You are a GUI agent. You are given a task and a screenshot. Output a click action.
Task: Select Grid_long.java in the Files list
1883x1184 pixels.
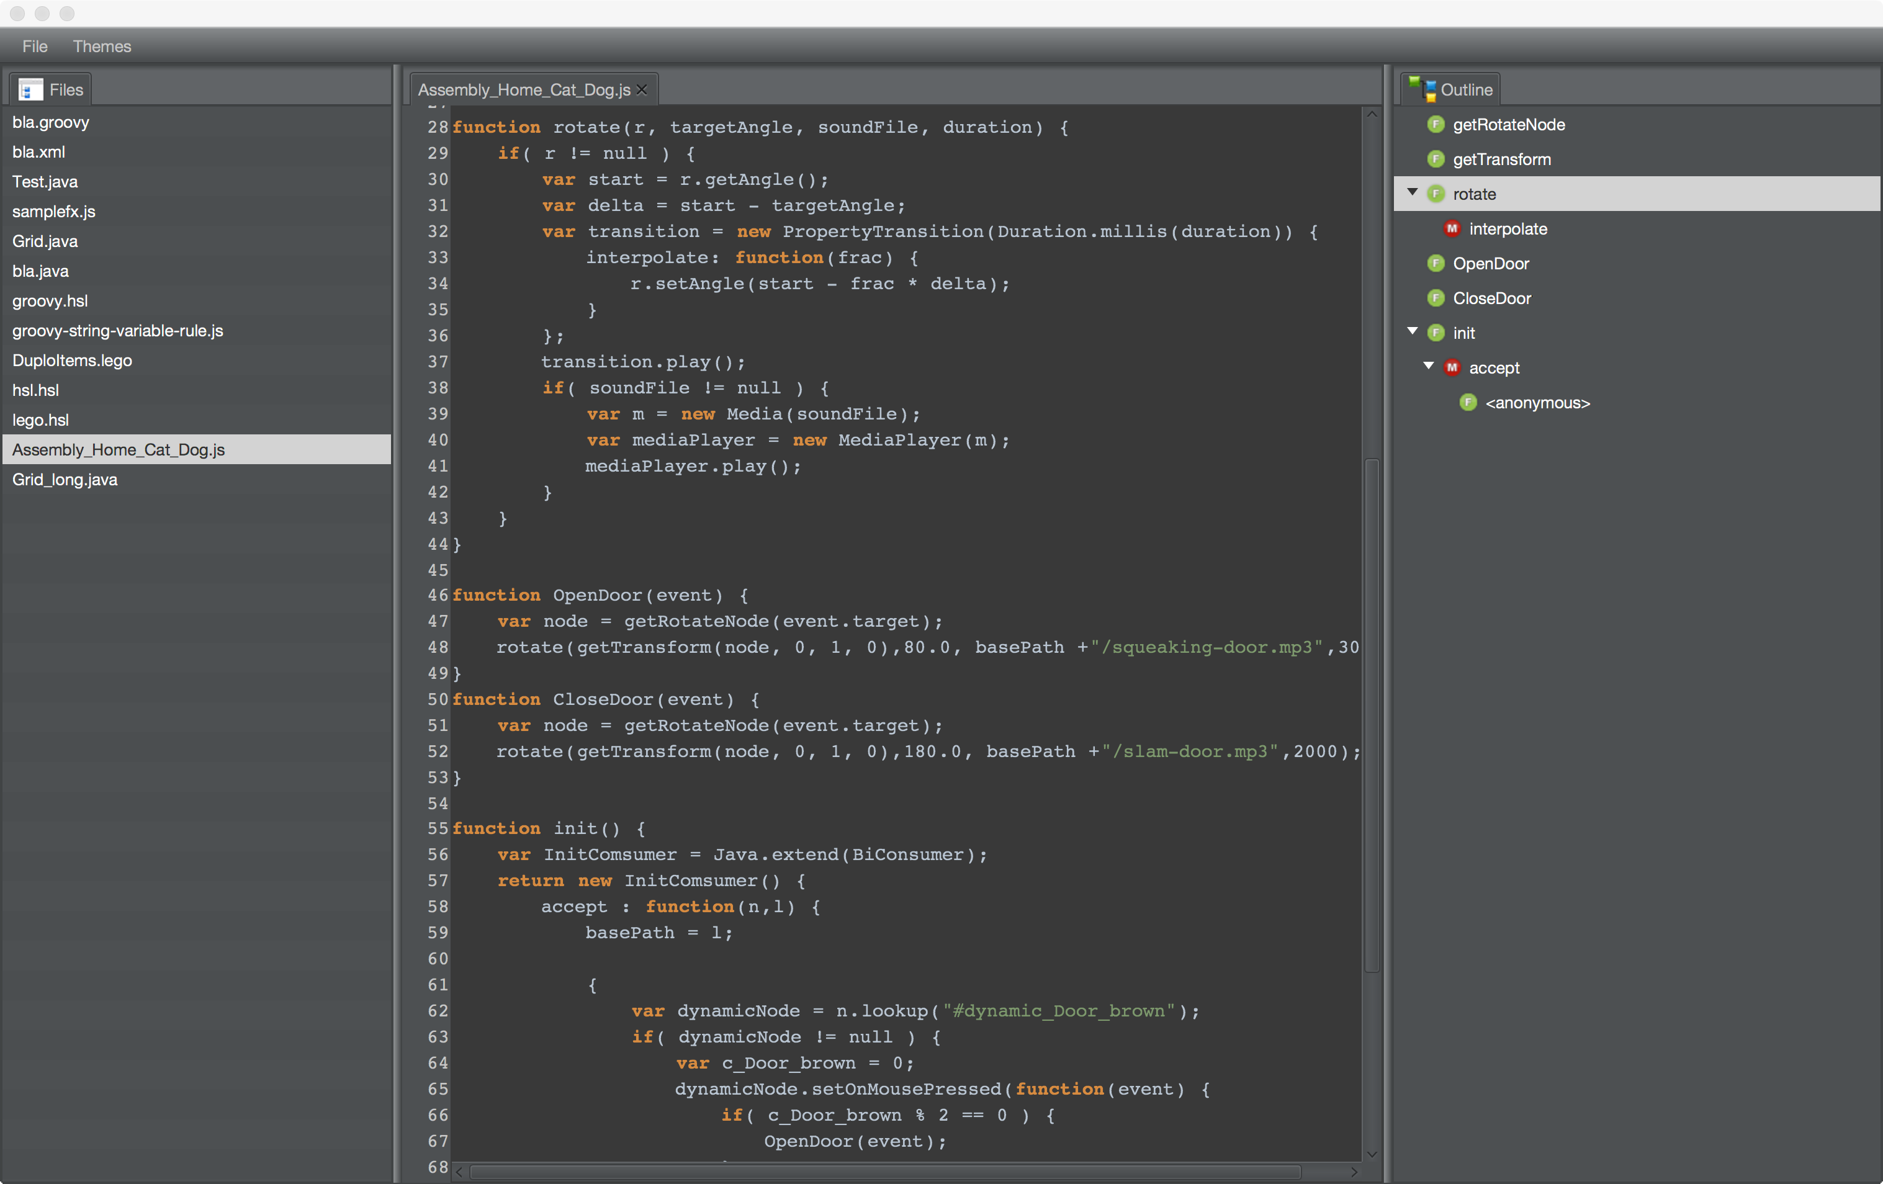(x=65, y=480)
